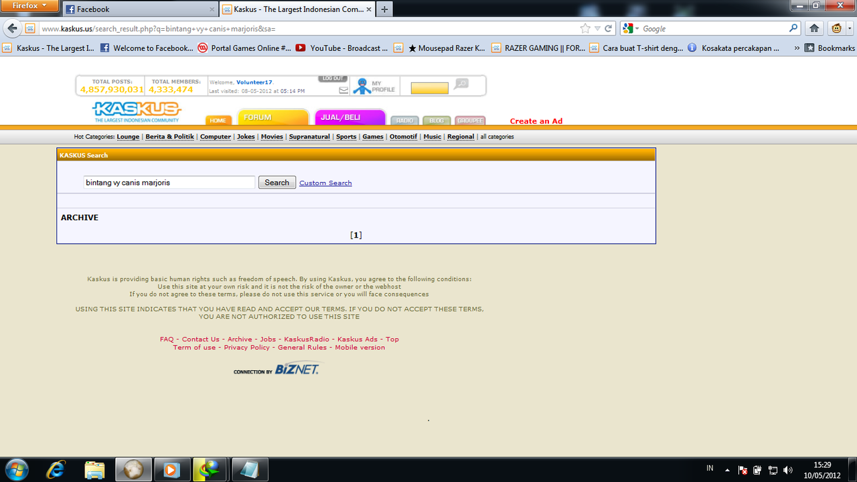Go back using the browser back arrow
The image size is (857, 482).
click(11, 28)
